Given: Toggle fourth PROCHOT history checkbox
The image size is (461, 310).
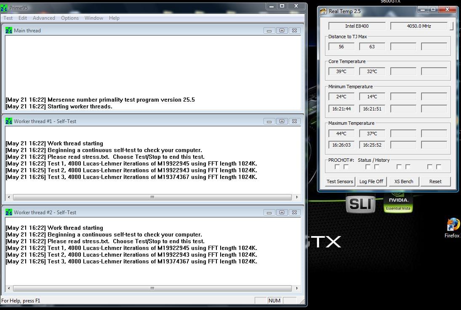Looking at the screenshot, I should [377, 167].
